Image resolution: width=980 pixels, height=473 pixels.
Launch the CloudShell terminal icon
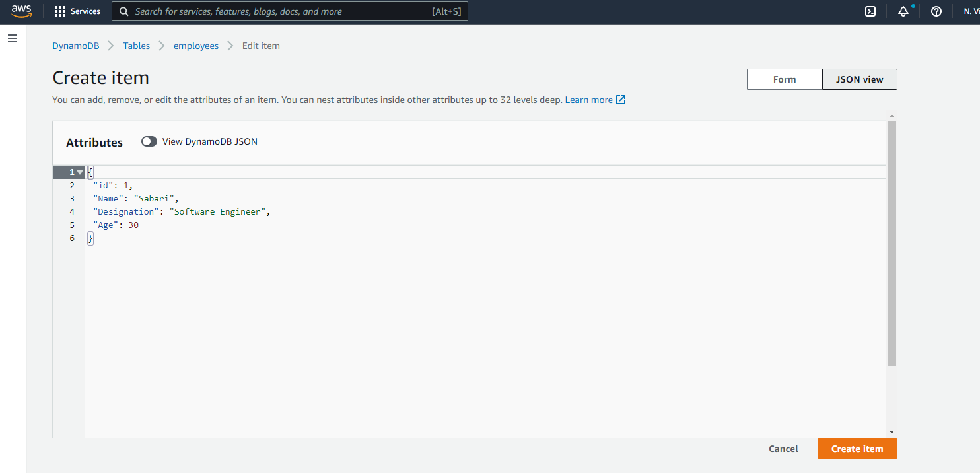pos(871,11)
